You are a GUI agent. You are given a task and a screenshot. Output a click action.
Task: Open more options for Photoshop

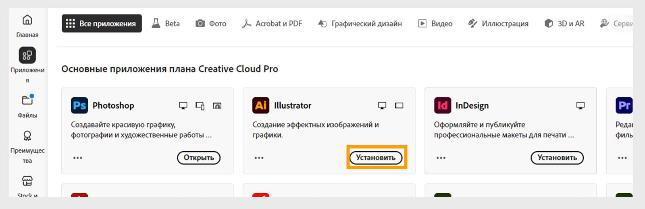pos(78,158)
